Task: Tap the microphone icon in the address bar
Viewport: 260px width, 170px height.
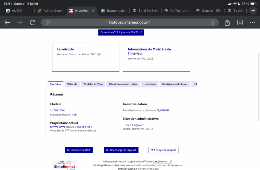Action: coord(213,22)
